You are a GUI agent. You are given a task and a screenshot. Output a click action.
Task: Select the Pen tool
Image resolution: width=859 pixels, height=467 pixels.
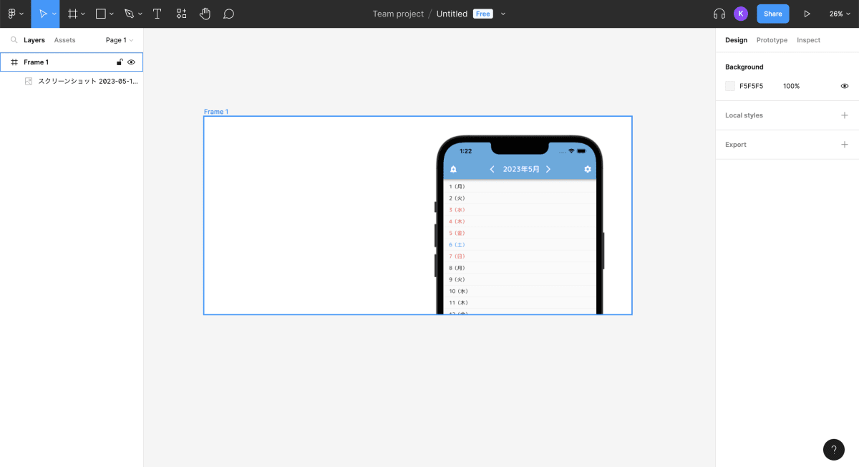[129, 14]
